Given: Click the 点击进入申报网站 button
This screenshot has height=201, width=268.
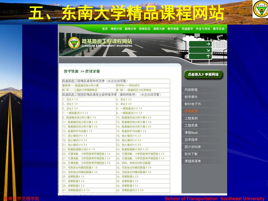Looking at the screenshot, I should coord(203,75).
